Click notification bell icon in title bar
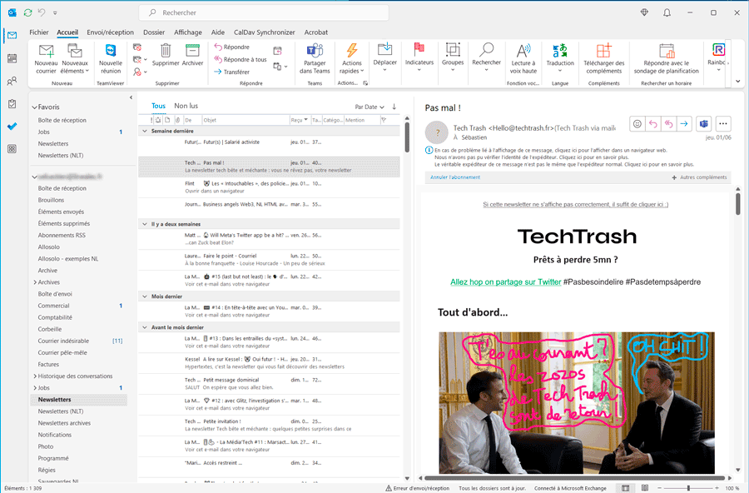Viewport: 749px width, 493px height. 667,13
